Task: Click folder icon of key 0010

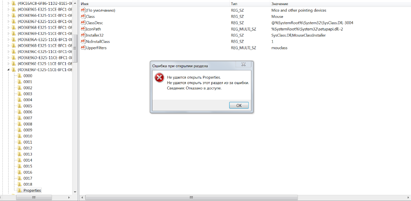Action: [20, 136]
